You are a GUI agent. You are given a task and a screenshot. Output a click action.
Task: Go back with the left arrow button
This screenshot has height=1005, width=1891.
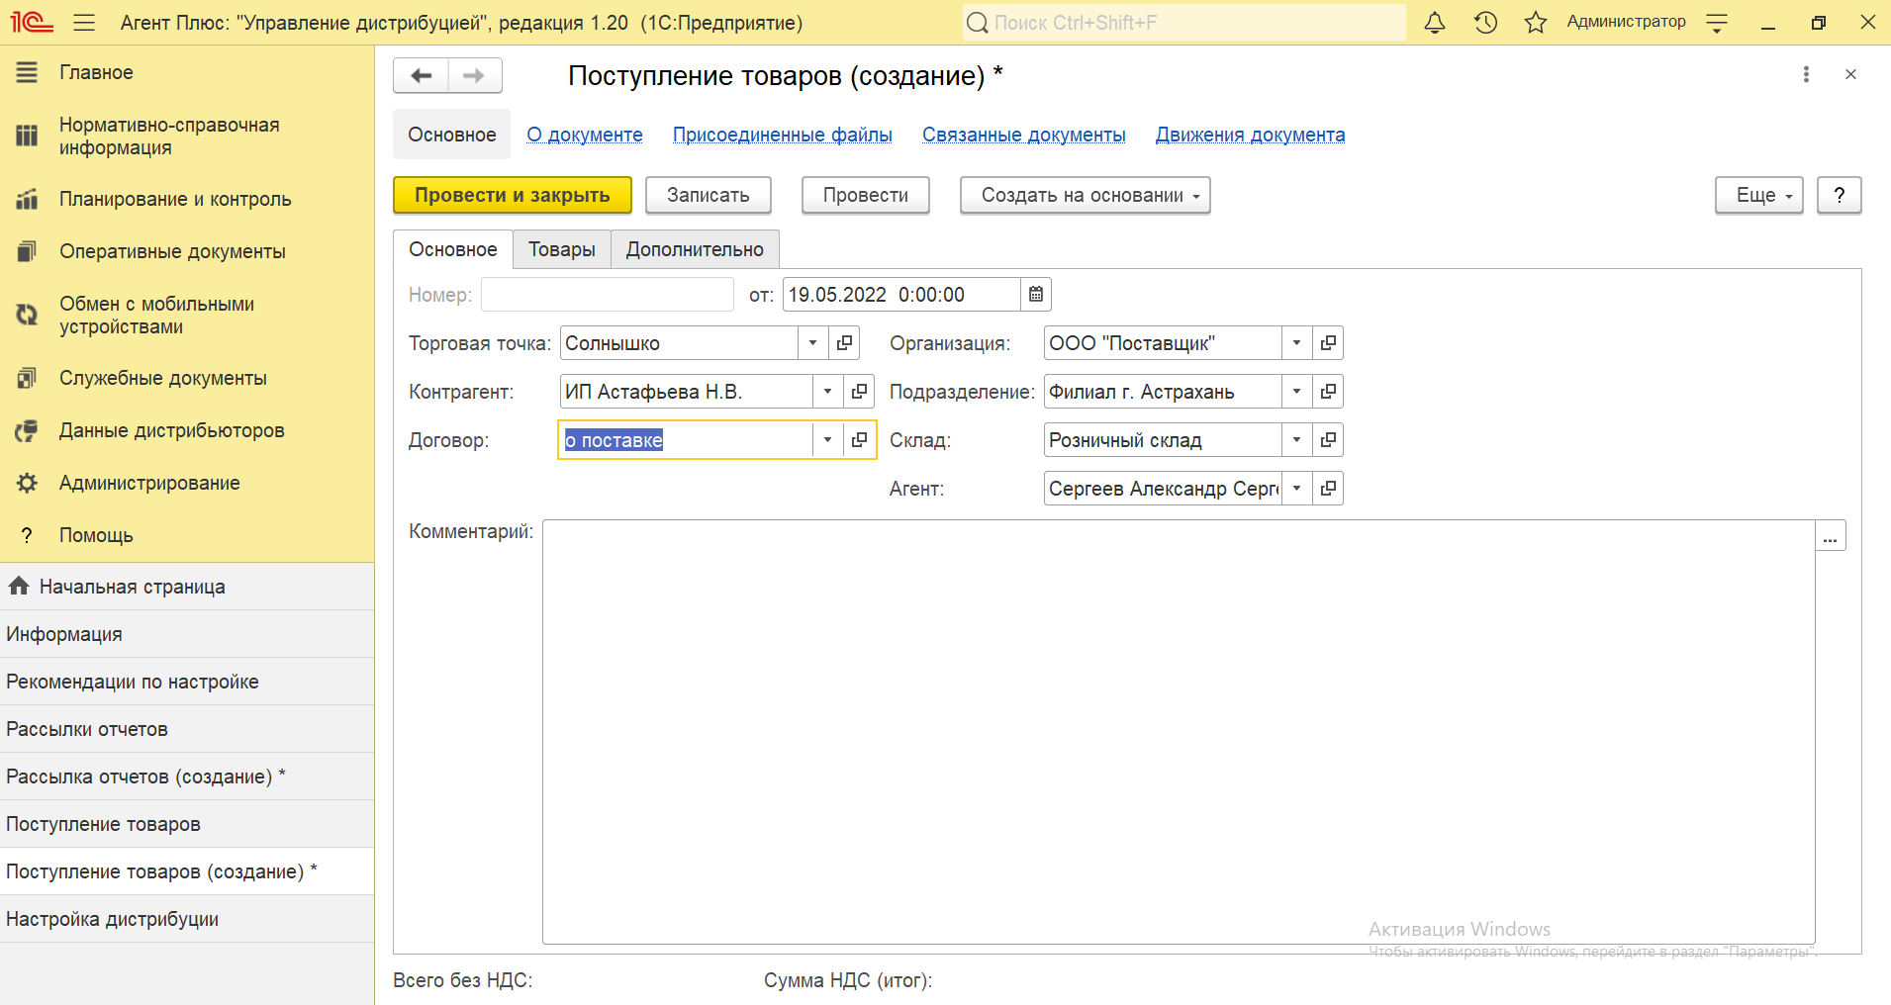(422, 75)
